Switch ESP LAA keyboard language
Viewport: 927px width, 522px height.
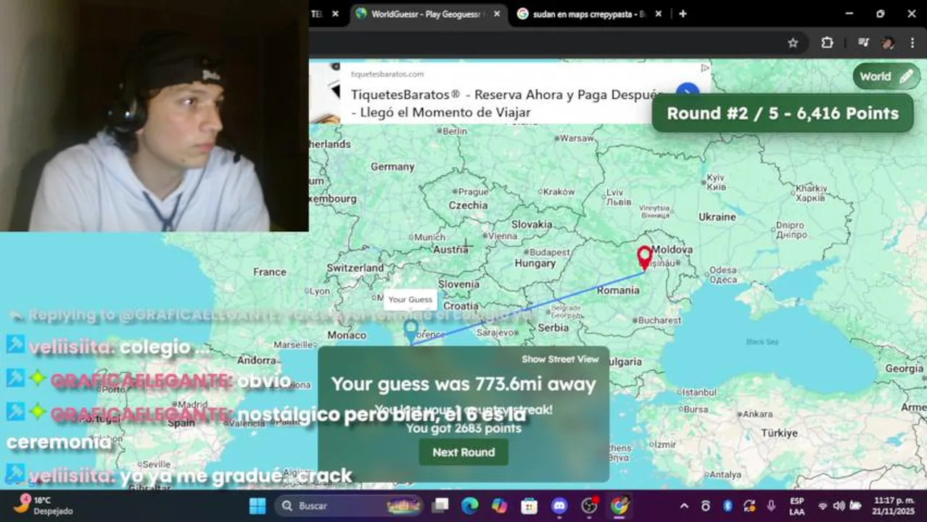click(796, 506)
